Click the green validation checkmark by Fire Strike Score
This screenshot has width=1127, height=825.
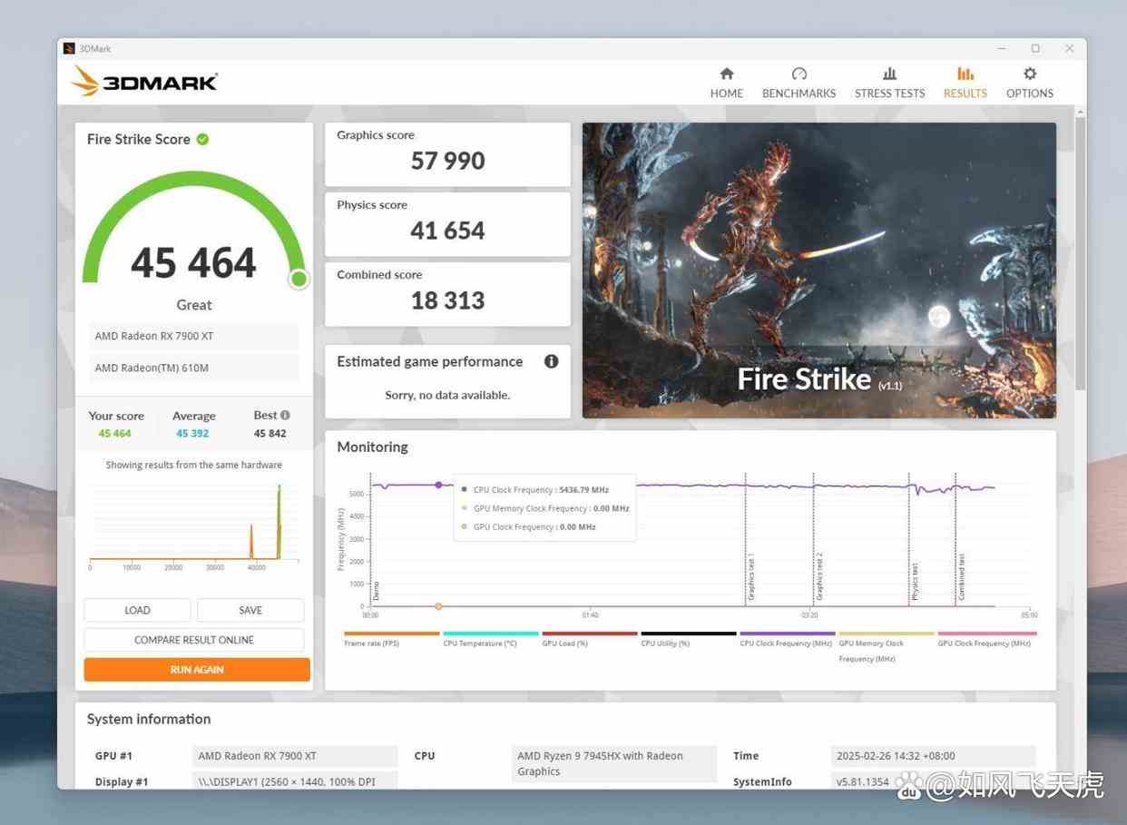202,139
